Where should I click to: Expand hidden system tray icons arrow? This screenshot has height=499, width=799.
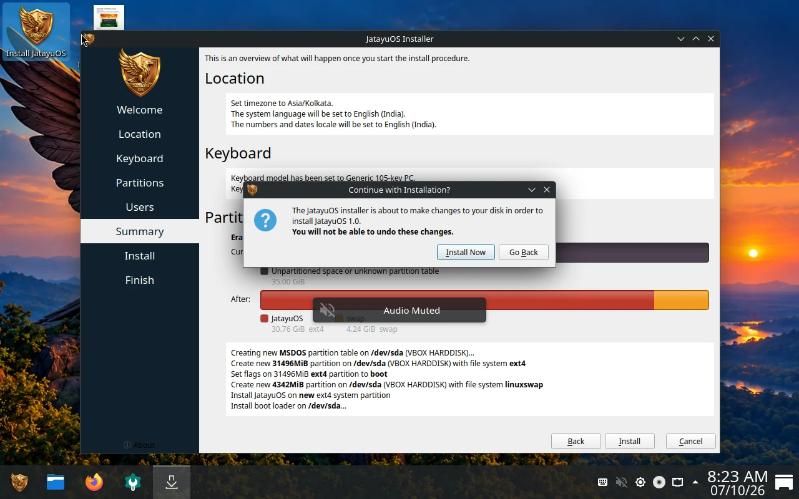tap(695, 482)
